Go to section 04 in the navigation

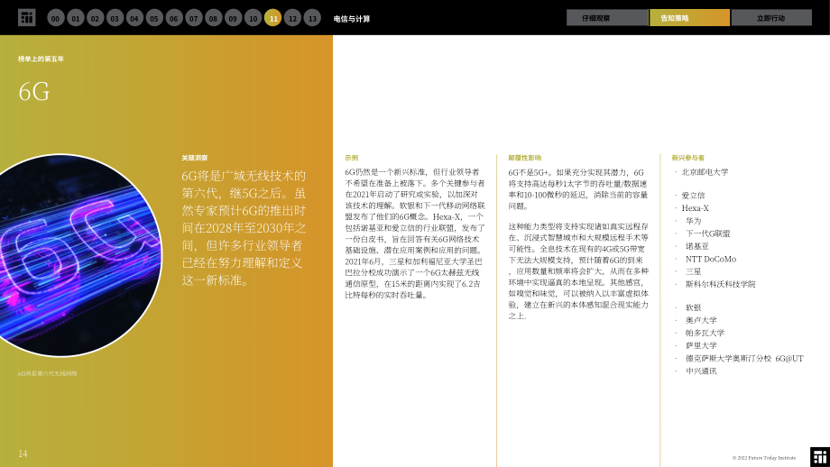point(134,18)
